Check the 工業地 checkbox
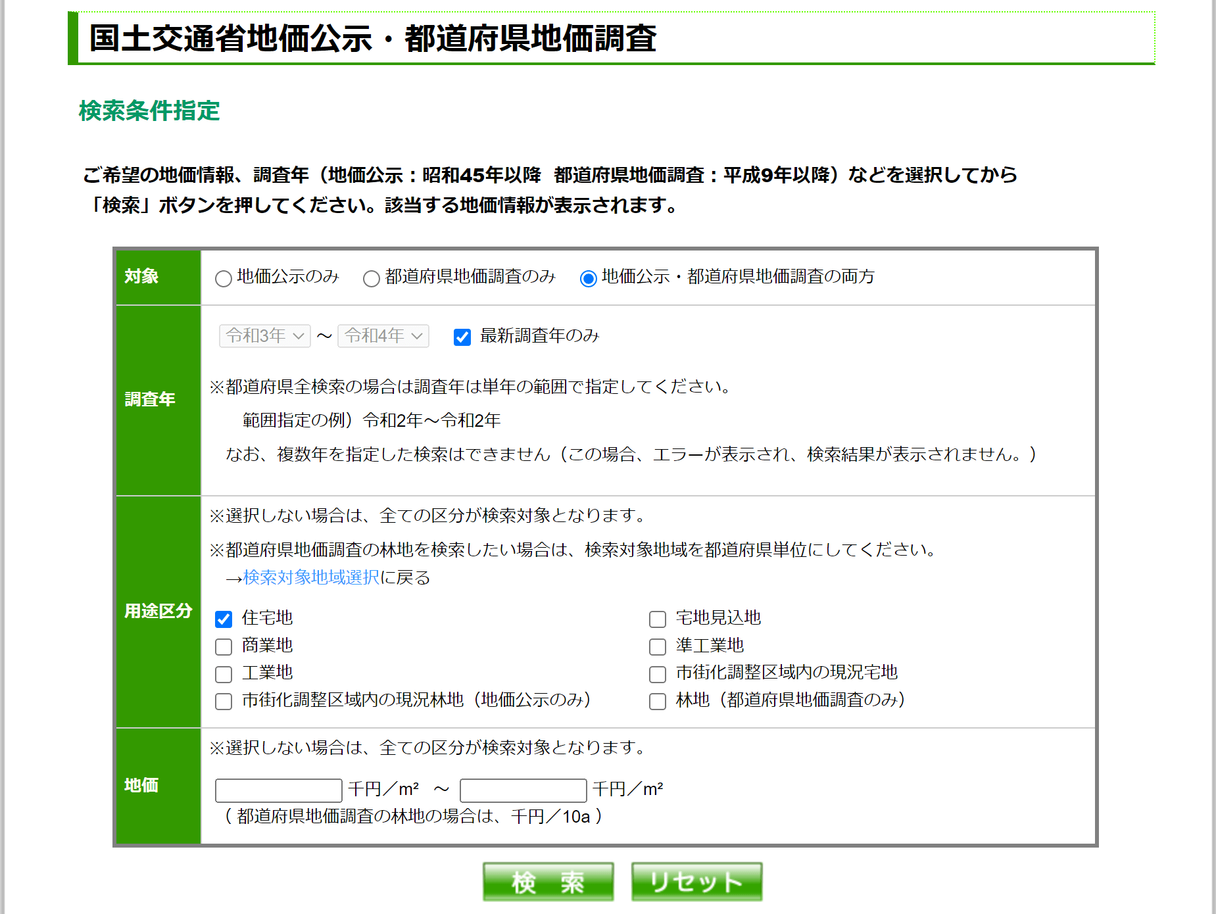 click(x=224, y=674)
